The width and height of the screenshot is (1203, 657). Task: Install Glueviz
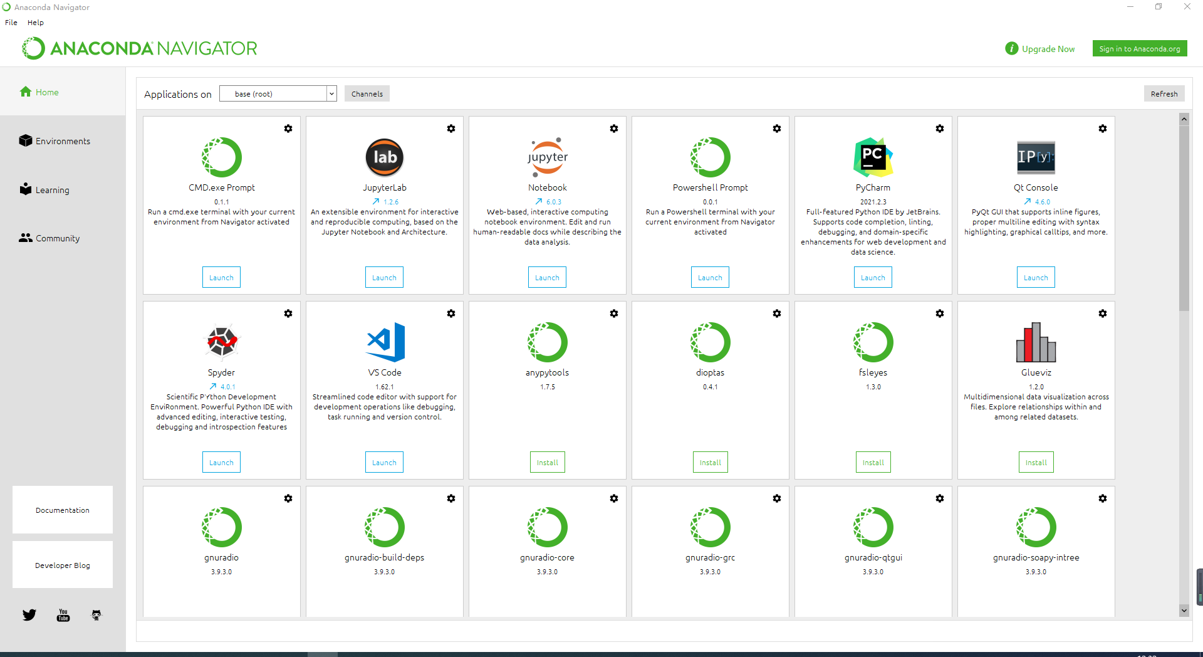[1036, 463]
